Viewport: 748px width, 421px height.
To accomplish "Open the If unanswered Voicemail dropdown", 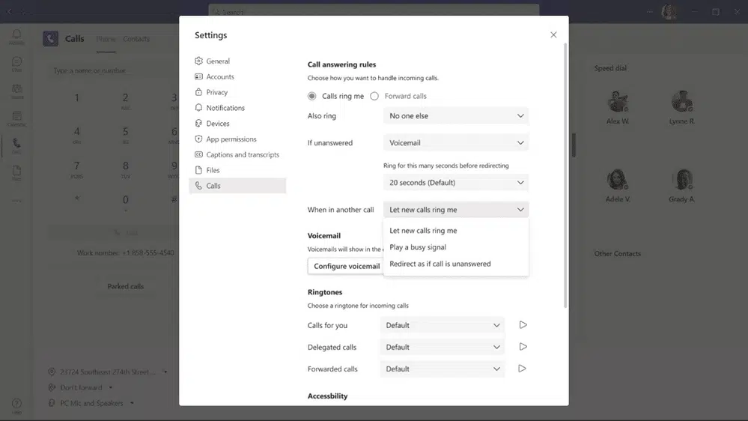I will [455, 143].
